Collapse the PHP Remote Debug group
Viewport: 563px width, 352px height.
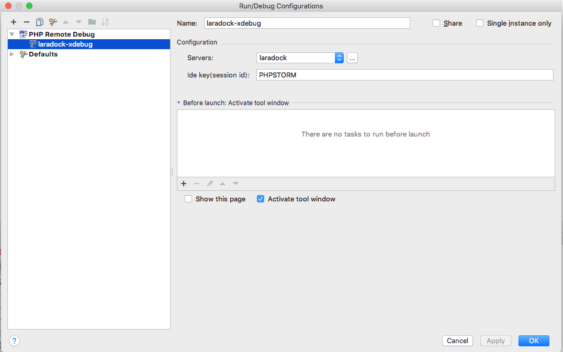pos(12,34)
